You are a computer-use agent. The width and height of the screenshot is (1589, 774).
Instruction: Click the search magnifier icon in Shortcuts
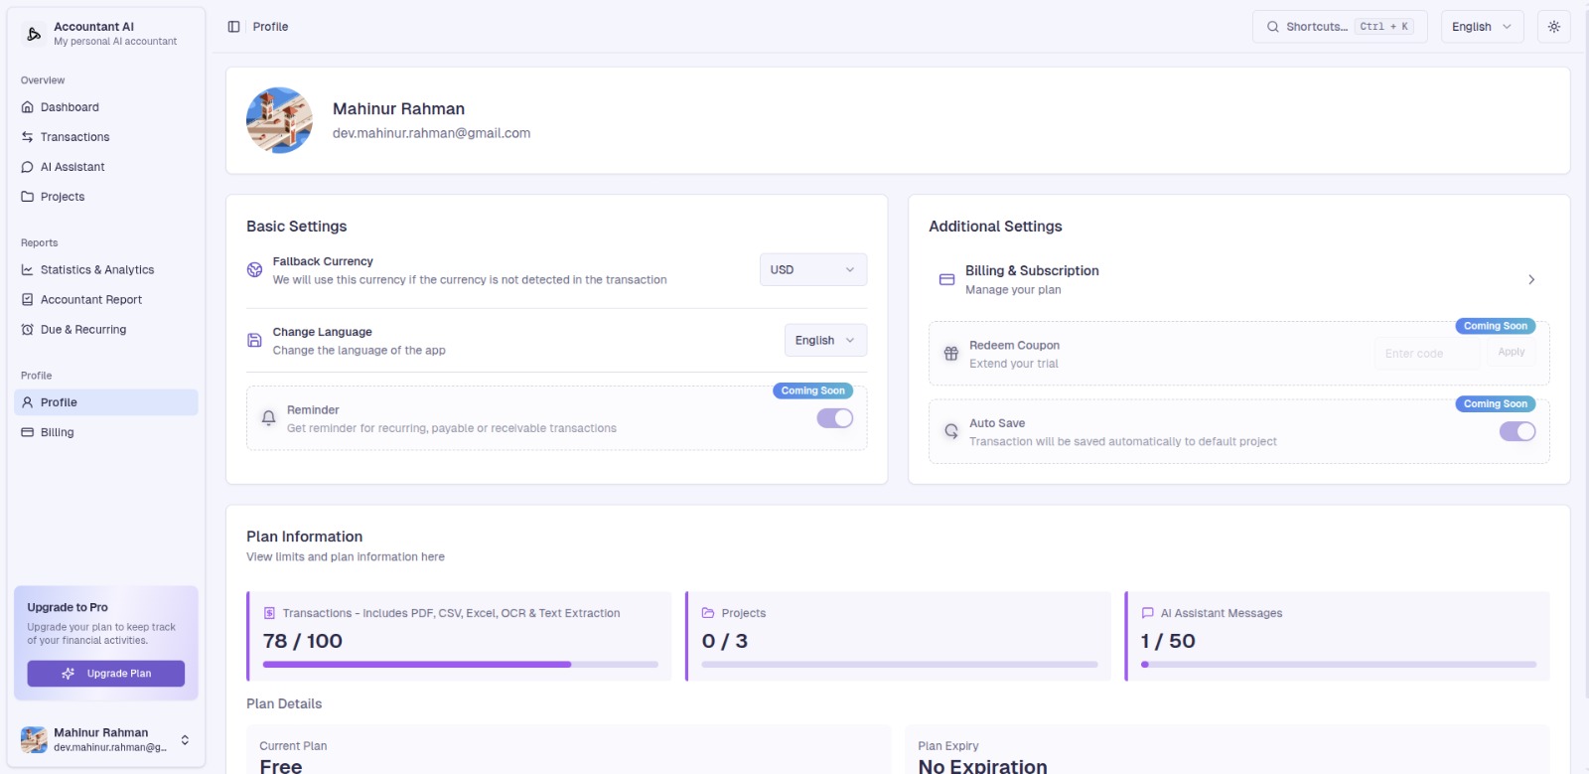(1272, 27)
